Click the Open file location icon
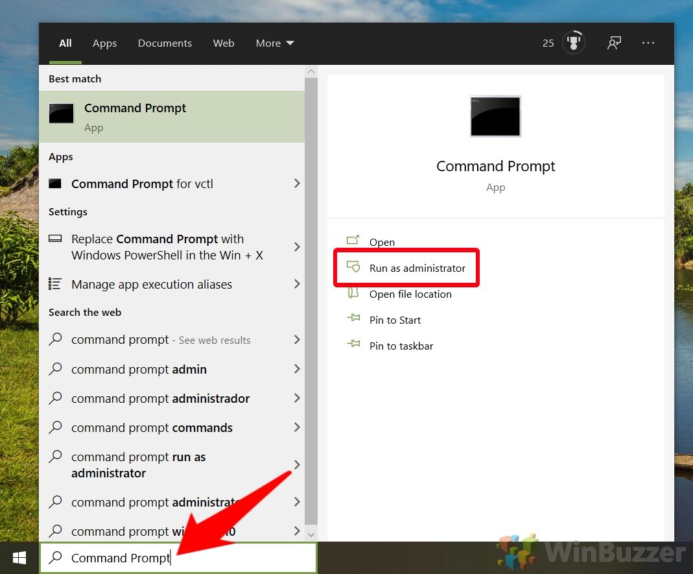The image size is (693, 574). point(353,293)
